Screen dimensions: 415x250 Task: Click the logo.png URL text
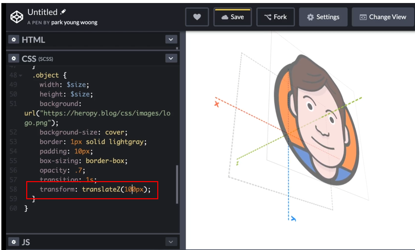click(x=97, y=118)
